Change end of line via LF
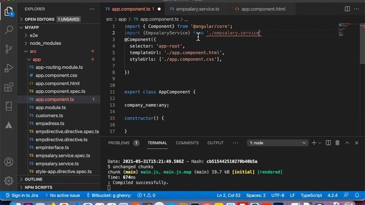Image resolution: width=365 pixels, height=205 pixels. [293, 195]
